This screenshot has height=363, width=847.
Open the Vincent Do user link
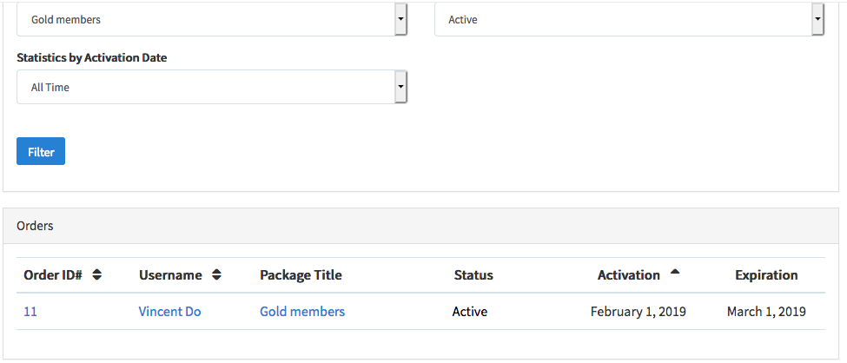click(x=169, y=312)
